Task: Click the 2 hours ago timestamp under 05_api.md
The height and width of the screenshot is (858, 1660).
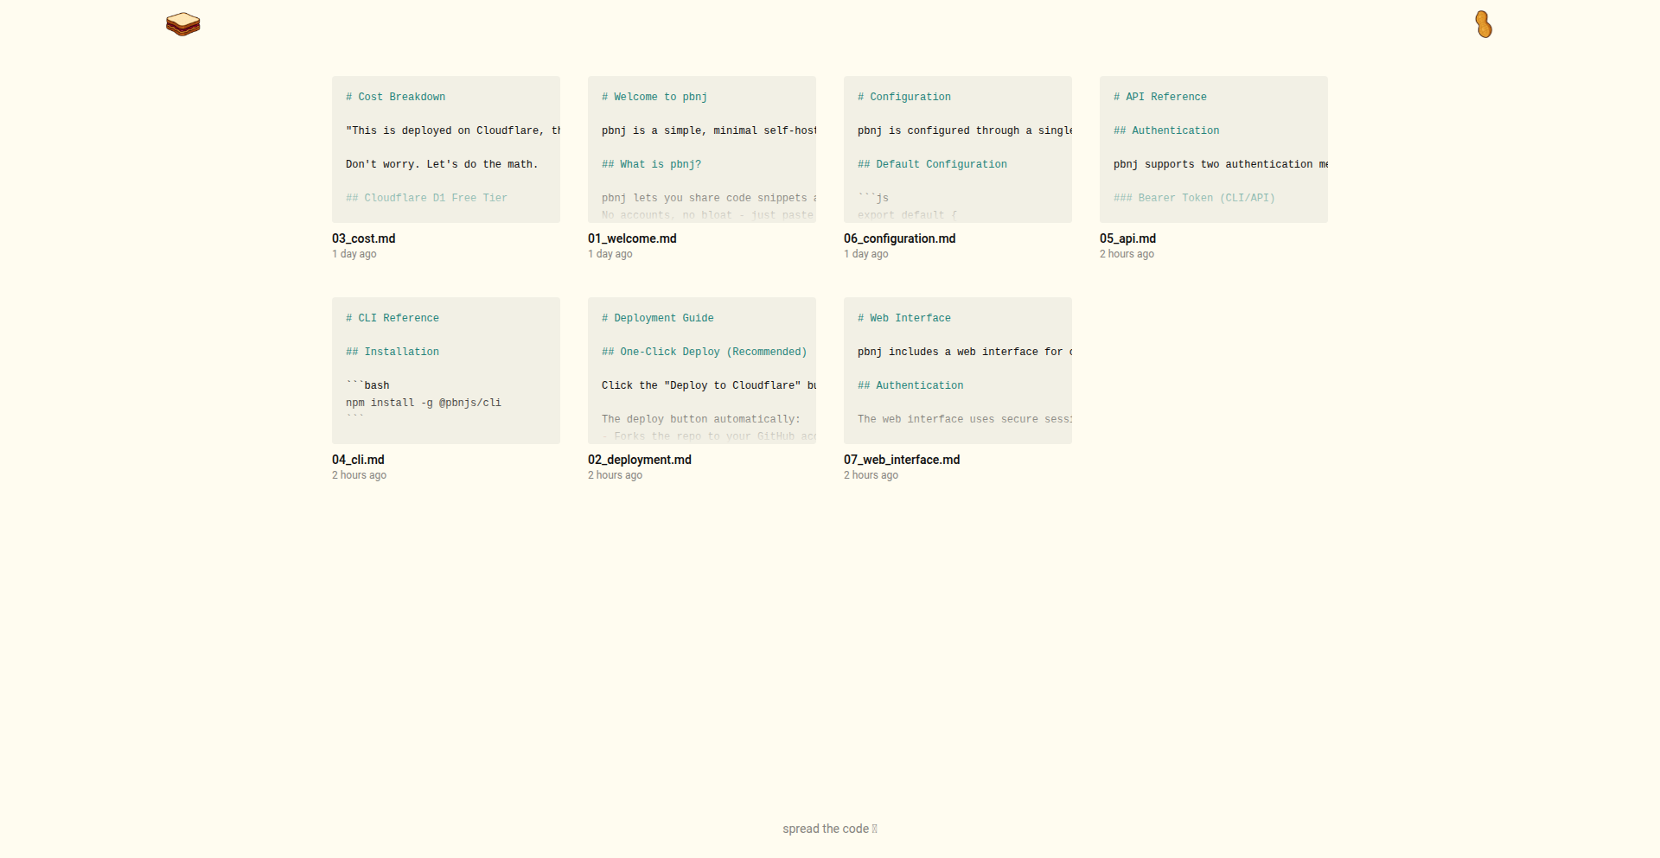Action: coord(1126,254)
